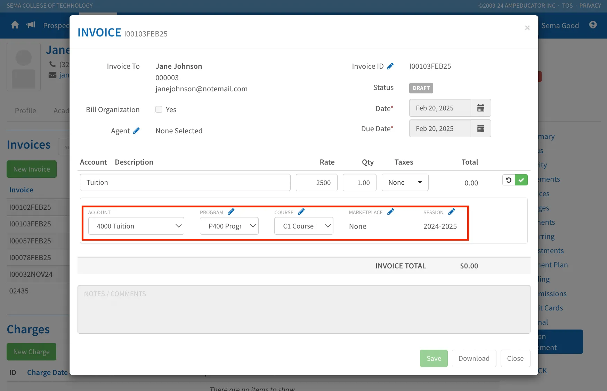Edit the Marketplace with its pencil icon
Viewport: 607px width, 391px height.
[391, 212]
